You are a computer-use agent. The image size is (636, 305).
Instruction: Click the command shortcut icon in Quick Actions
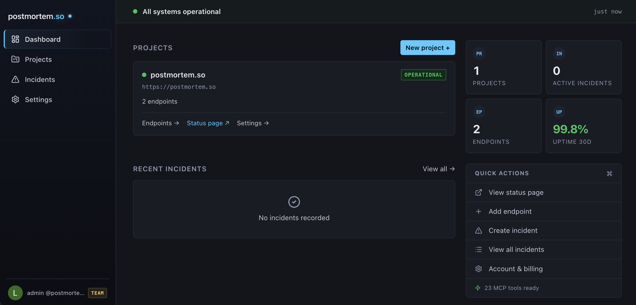tap(609, 173)
